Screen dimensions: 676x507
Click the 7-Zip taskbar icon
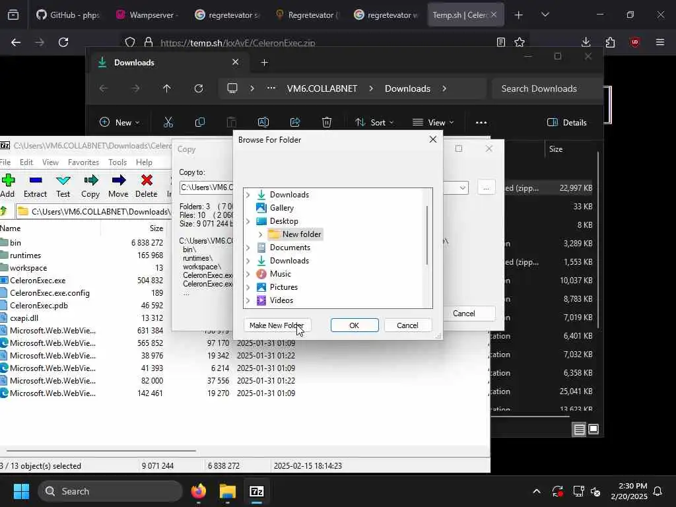(257, 491)
